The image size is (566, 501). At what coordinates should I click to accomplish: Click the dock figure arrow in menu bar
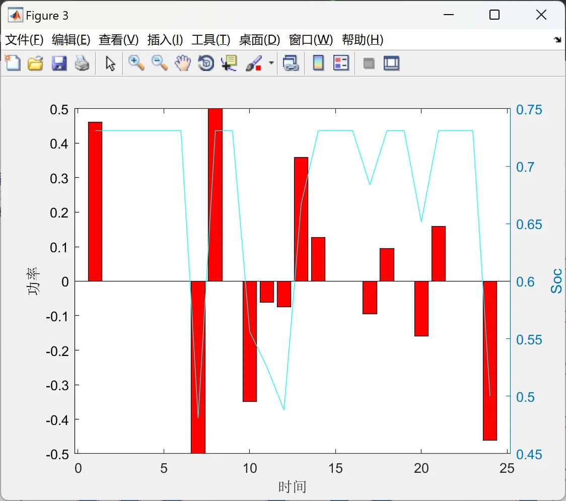point(558,40)
